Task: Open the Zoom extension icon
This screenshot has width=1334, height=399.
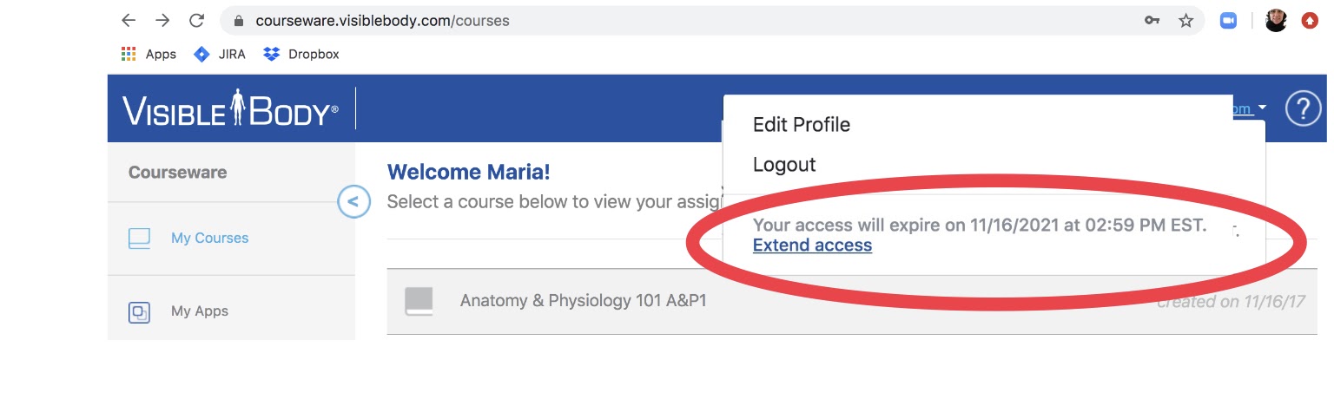Action: click(x=1228, y=20)
